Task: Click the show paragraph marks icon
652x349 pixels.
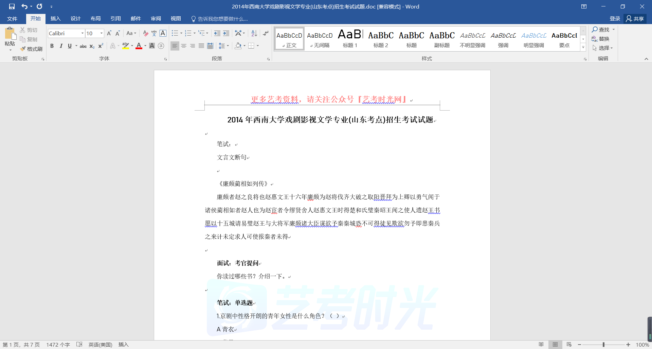Action: (266, 33)
